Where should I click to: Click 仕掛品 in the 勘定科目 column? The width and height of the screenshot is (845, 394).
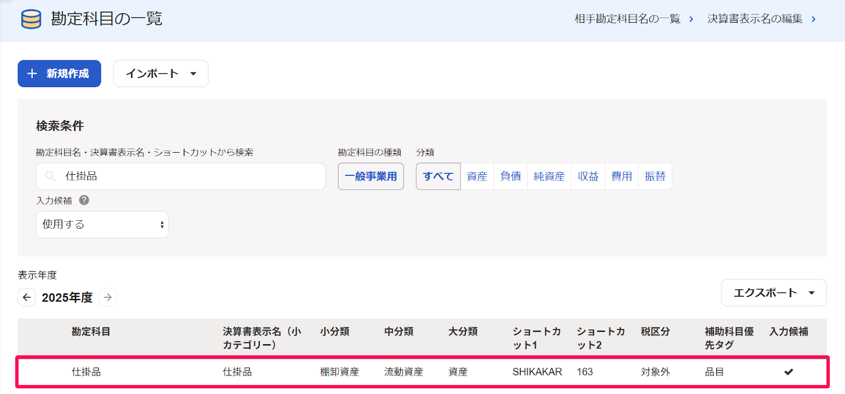[x=86, y=372]
